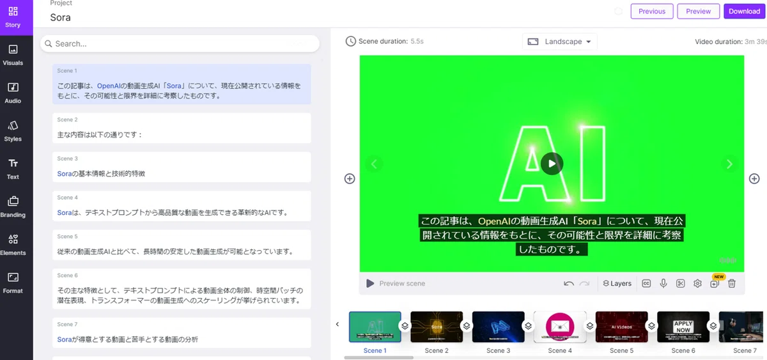Viewport: 767px width, 360px height.
Task: Click highlighted word Sora in Scene 3 text
Action: coord(64,173)
